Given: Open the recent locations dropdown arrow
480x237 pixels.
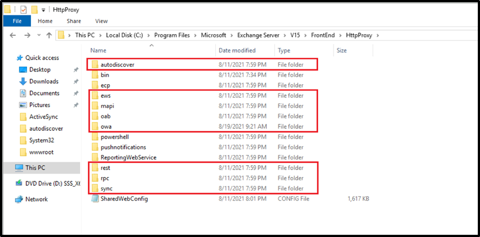Looking at the screenshot, I should 39,35.
